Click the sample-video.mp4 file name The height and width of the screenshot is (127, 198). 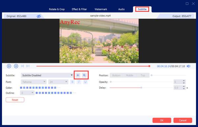[100, 16]
